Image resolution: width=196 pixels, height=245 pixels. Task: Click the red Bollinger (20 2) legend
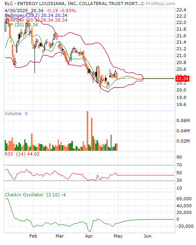[36, 20]
